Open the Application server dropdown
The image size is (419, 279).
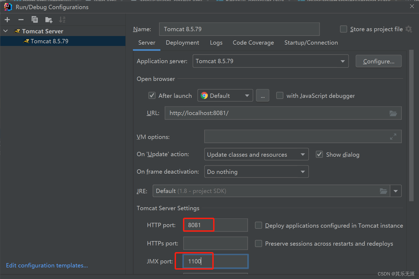(x=270, y=61)
